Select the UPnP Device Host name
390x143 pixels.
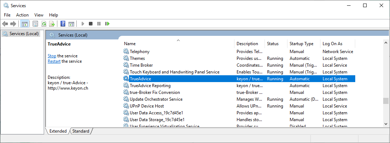pos(147,106)
